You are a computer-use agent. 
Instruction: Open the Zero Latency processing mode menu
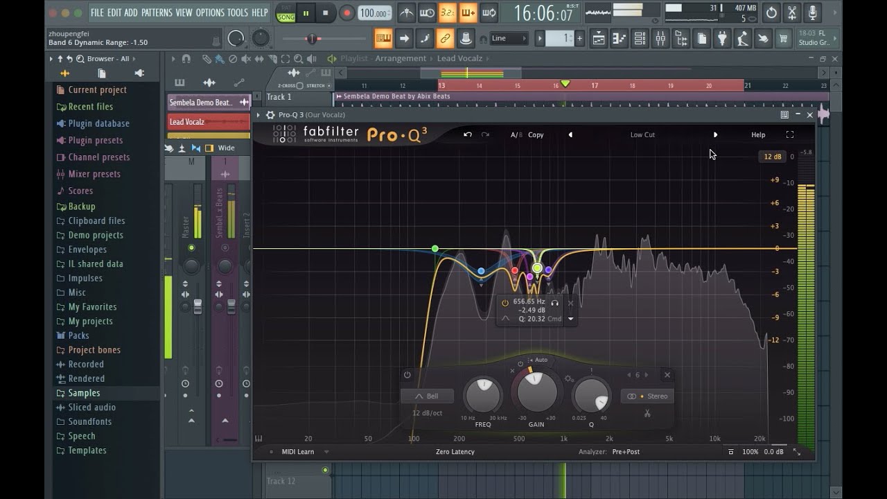pyautogui.click(x=455, y=452)
